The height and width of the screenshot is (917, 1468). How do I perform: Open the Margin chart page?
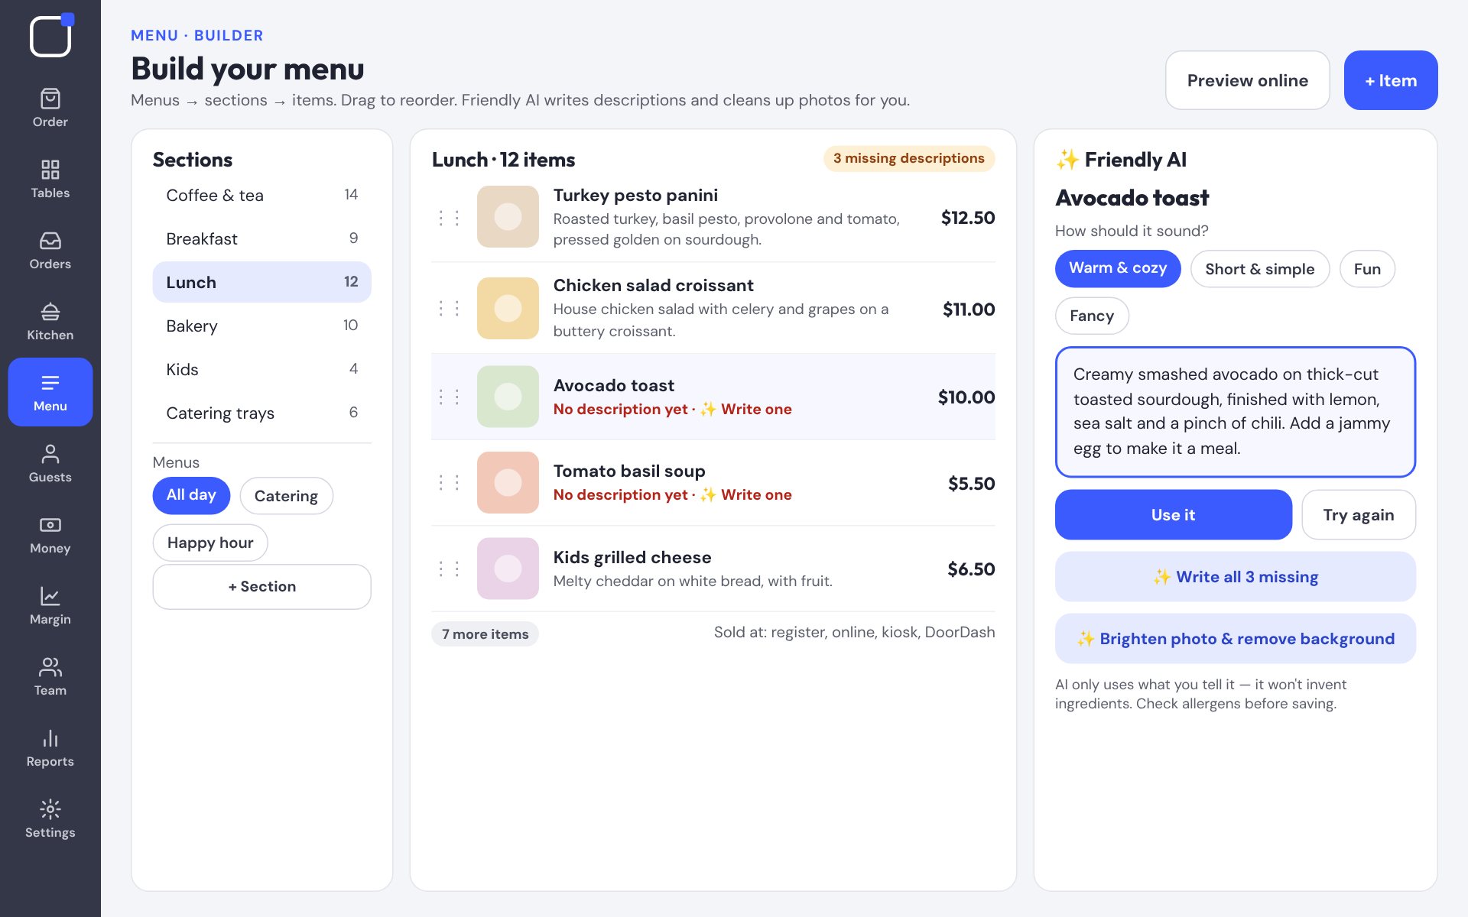tap(50, 605)
